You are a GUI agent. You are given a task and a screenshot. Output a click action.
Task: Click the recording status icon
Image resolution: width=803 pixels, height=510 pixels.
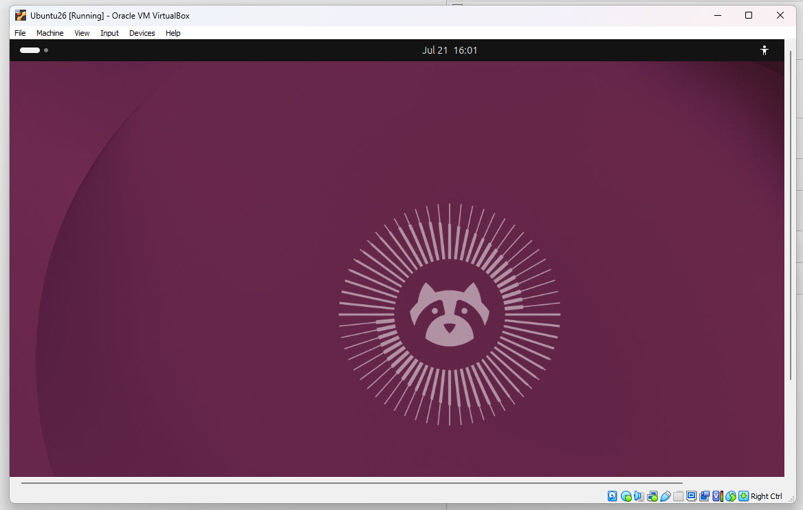point(705,496)
